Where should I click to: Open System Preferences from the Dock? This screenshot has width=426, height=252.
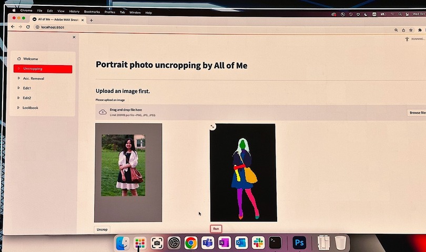pyautogui.click(x=174, y=243)
